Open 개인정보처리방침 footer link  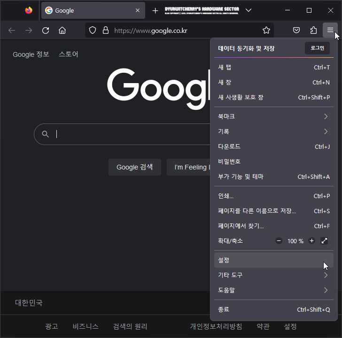point(216,326)
